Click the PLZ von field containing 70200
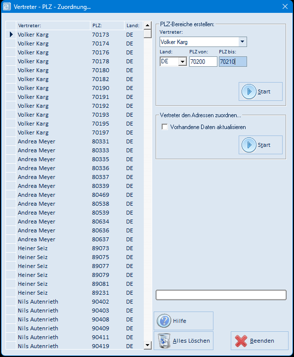The height and width of the screenshot is (357, 294). point(203,61)
